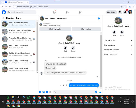
Task: Open Baddie - 2 Beds 1 Bath House chat
Action: tap(18, 54)
